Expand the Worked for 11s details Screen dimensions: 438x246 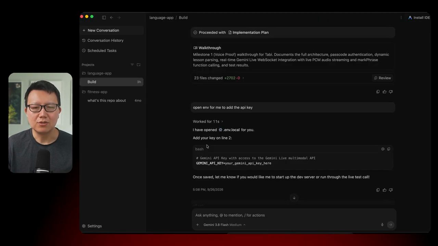208,122
